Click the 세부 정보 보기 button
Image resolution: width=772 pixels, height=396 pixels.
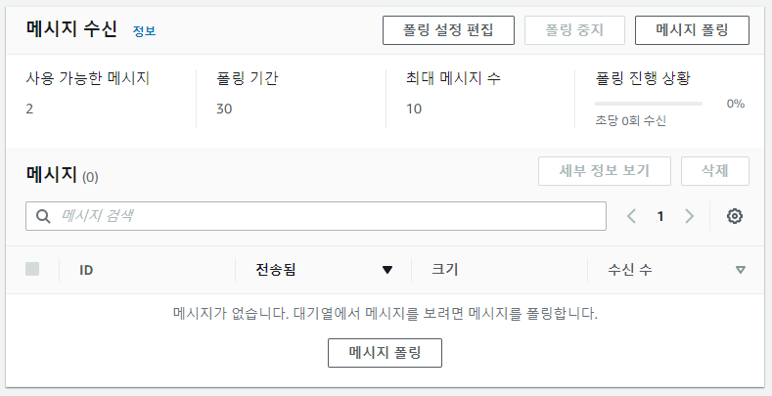pyautogui.click(x=605, y=171)
